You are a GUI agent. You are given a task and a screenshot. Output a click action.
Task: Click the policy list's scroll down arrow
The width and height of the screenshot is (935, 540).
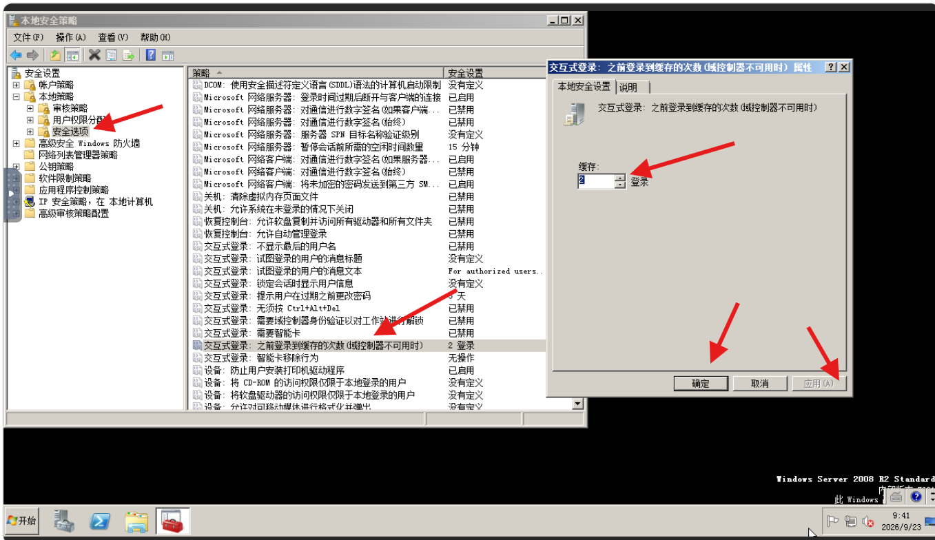click(578, 404)
